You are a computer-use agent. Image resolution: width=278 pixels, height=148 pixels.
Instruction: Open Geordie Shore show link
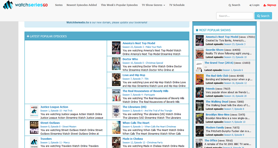pyautogui.click(x=215, y=50)
